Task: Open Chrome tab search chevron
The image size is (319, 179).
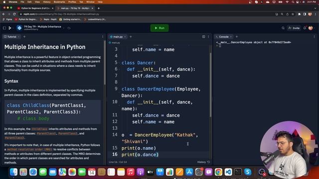Action: coord(315,8)
